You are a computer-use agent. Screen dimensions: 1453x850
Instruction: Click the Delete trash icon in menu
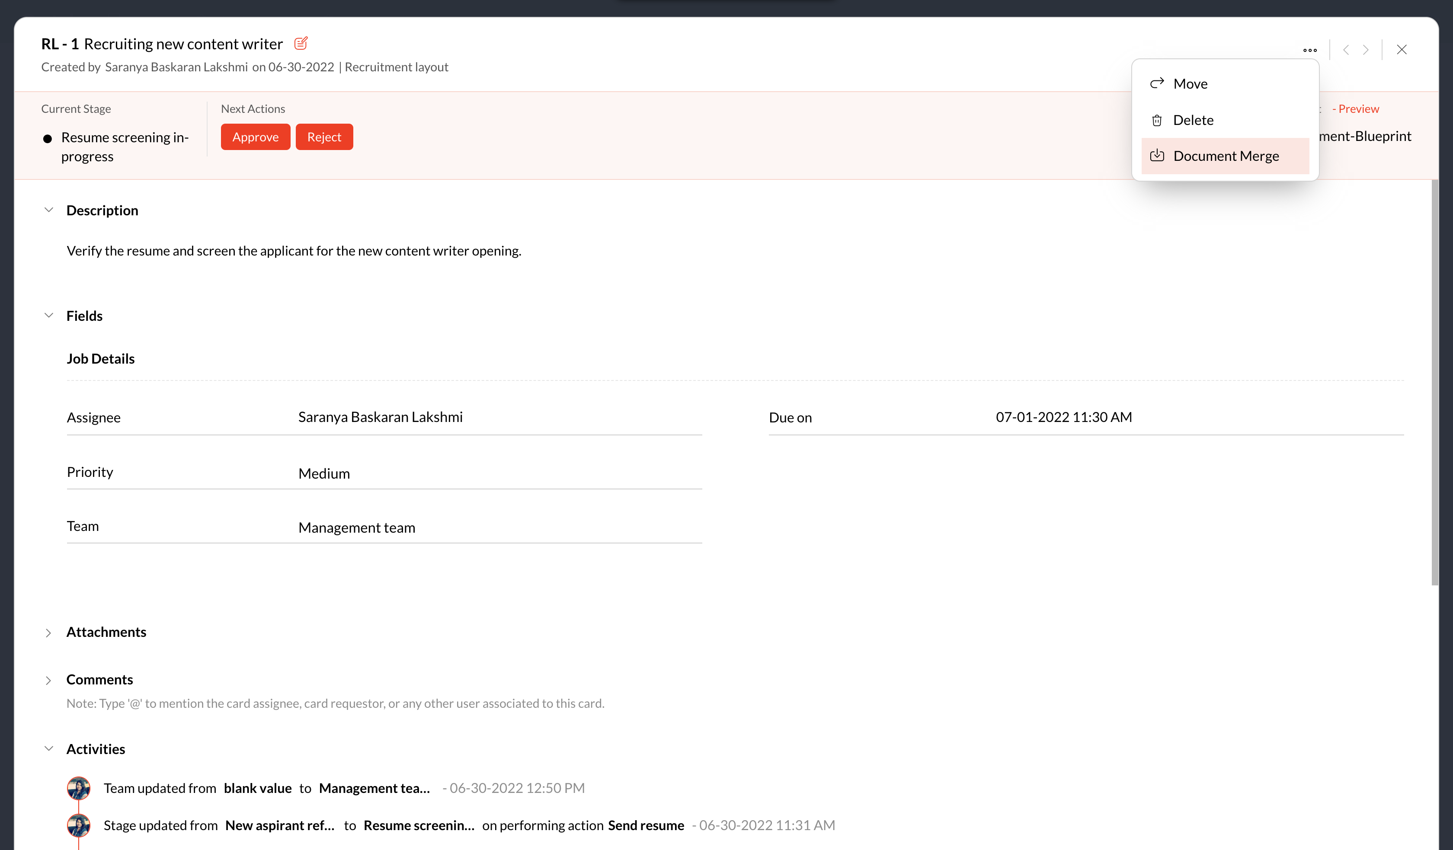point(1157,120)
